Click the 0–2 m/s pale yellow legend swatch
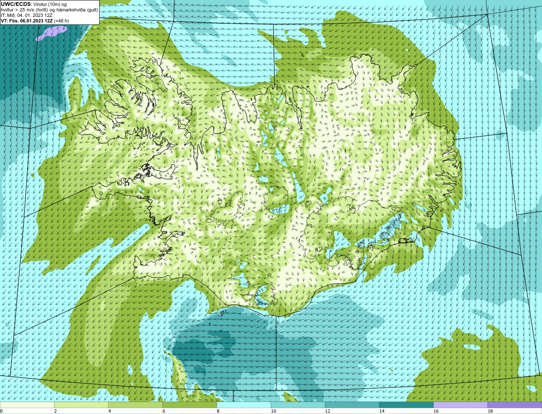 click(x=27, y=405)
